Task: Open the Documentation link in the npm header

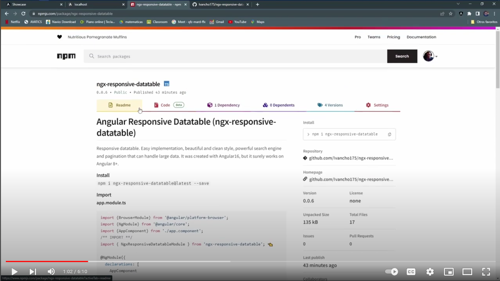Action: click(421, 37)
